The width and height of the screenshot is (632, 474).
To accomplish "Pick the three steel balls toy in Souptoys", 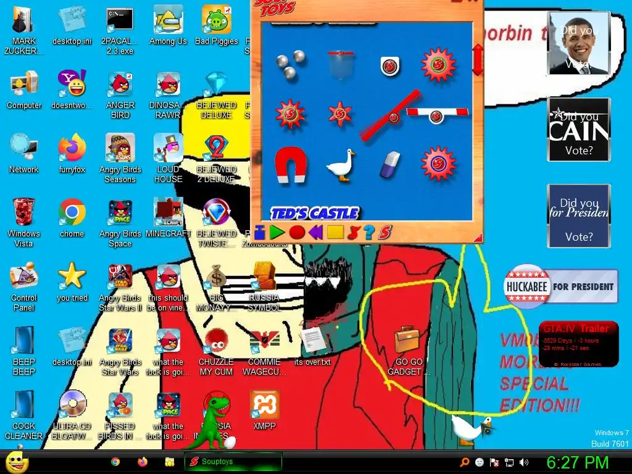I will [290, 64].
